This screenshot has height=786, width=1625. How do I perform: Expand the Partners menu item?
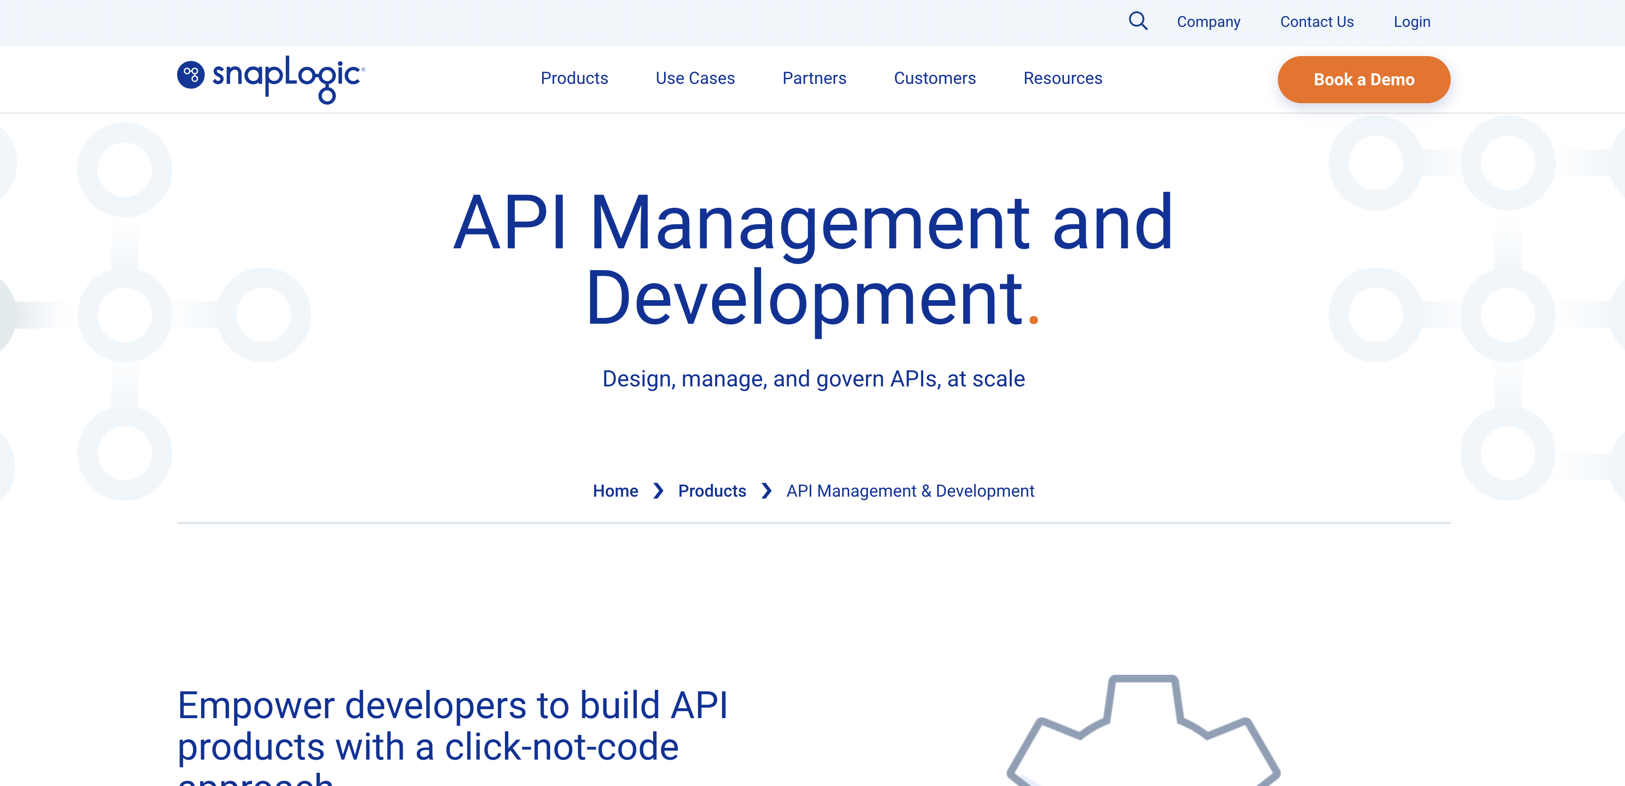point(814,78)
